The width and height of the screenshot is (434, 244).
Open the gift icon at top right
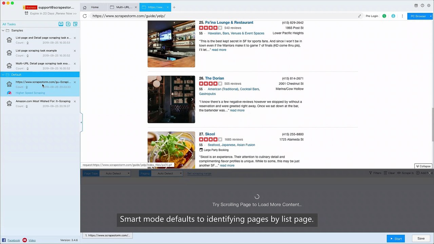click(x=416, y=5)
